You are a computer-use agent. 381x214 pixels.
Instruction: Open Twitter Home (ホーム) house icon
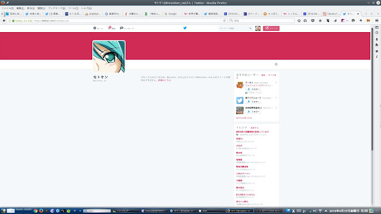coord(95,28)
